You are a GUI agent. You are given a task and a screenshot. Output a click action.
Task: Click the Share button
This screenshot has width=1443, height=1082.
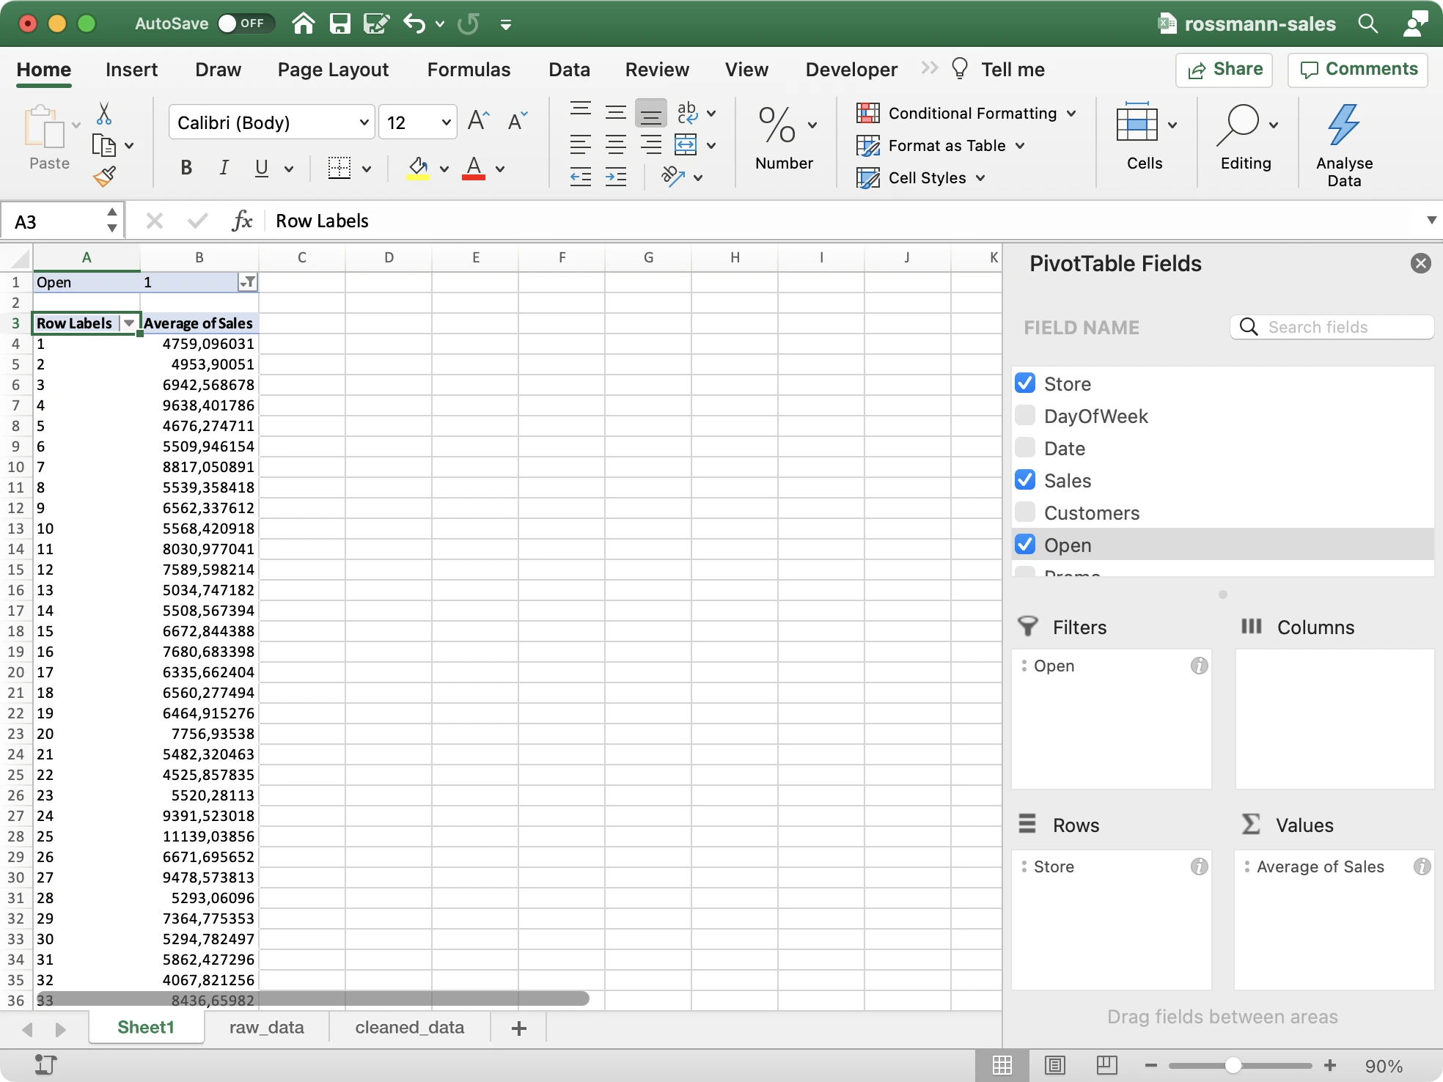[x=1223, y=69]
